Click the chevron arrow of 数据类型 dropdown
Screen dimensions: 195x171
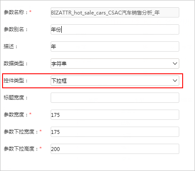click(x=175, y=64)
